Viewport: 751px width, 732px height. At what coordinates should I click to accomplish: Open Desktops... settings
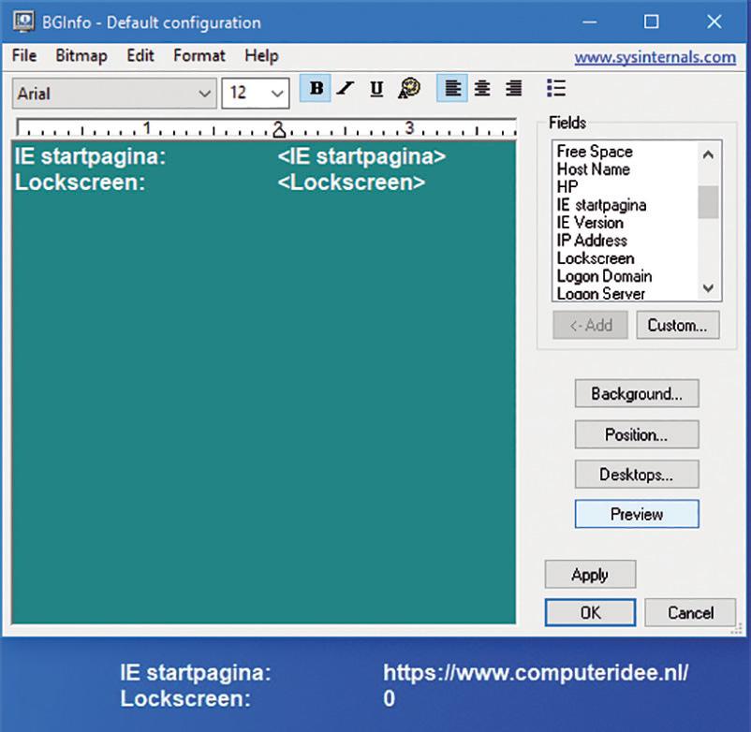[x=637, y=474]
